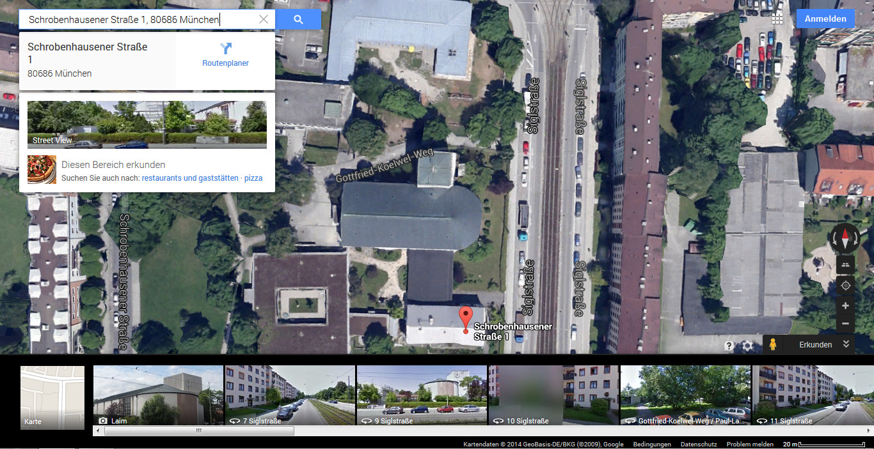
Task: Toggle the tilt view button
Action: [845, 265]
